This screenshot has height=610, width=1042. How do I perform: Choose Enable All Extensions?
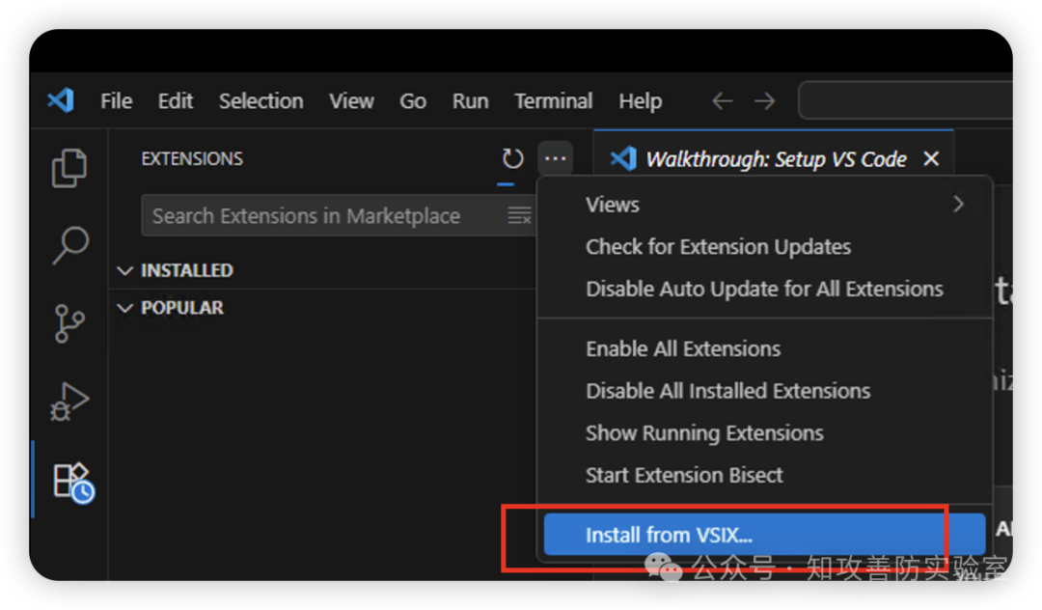click(764, 348)
